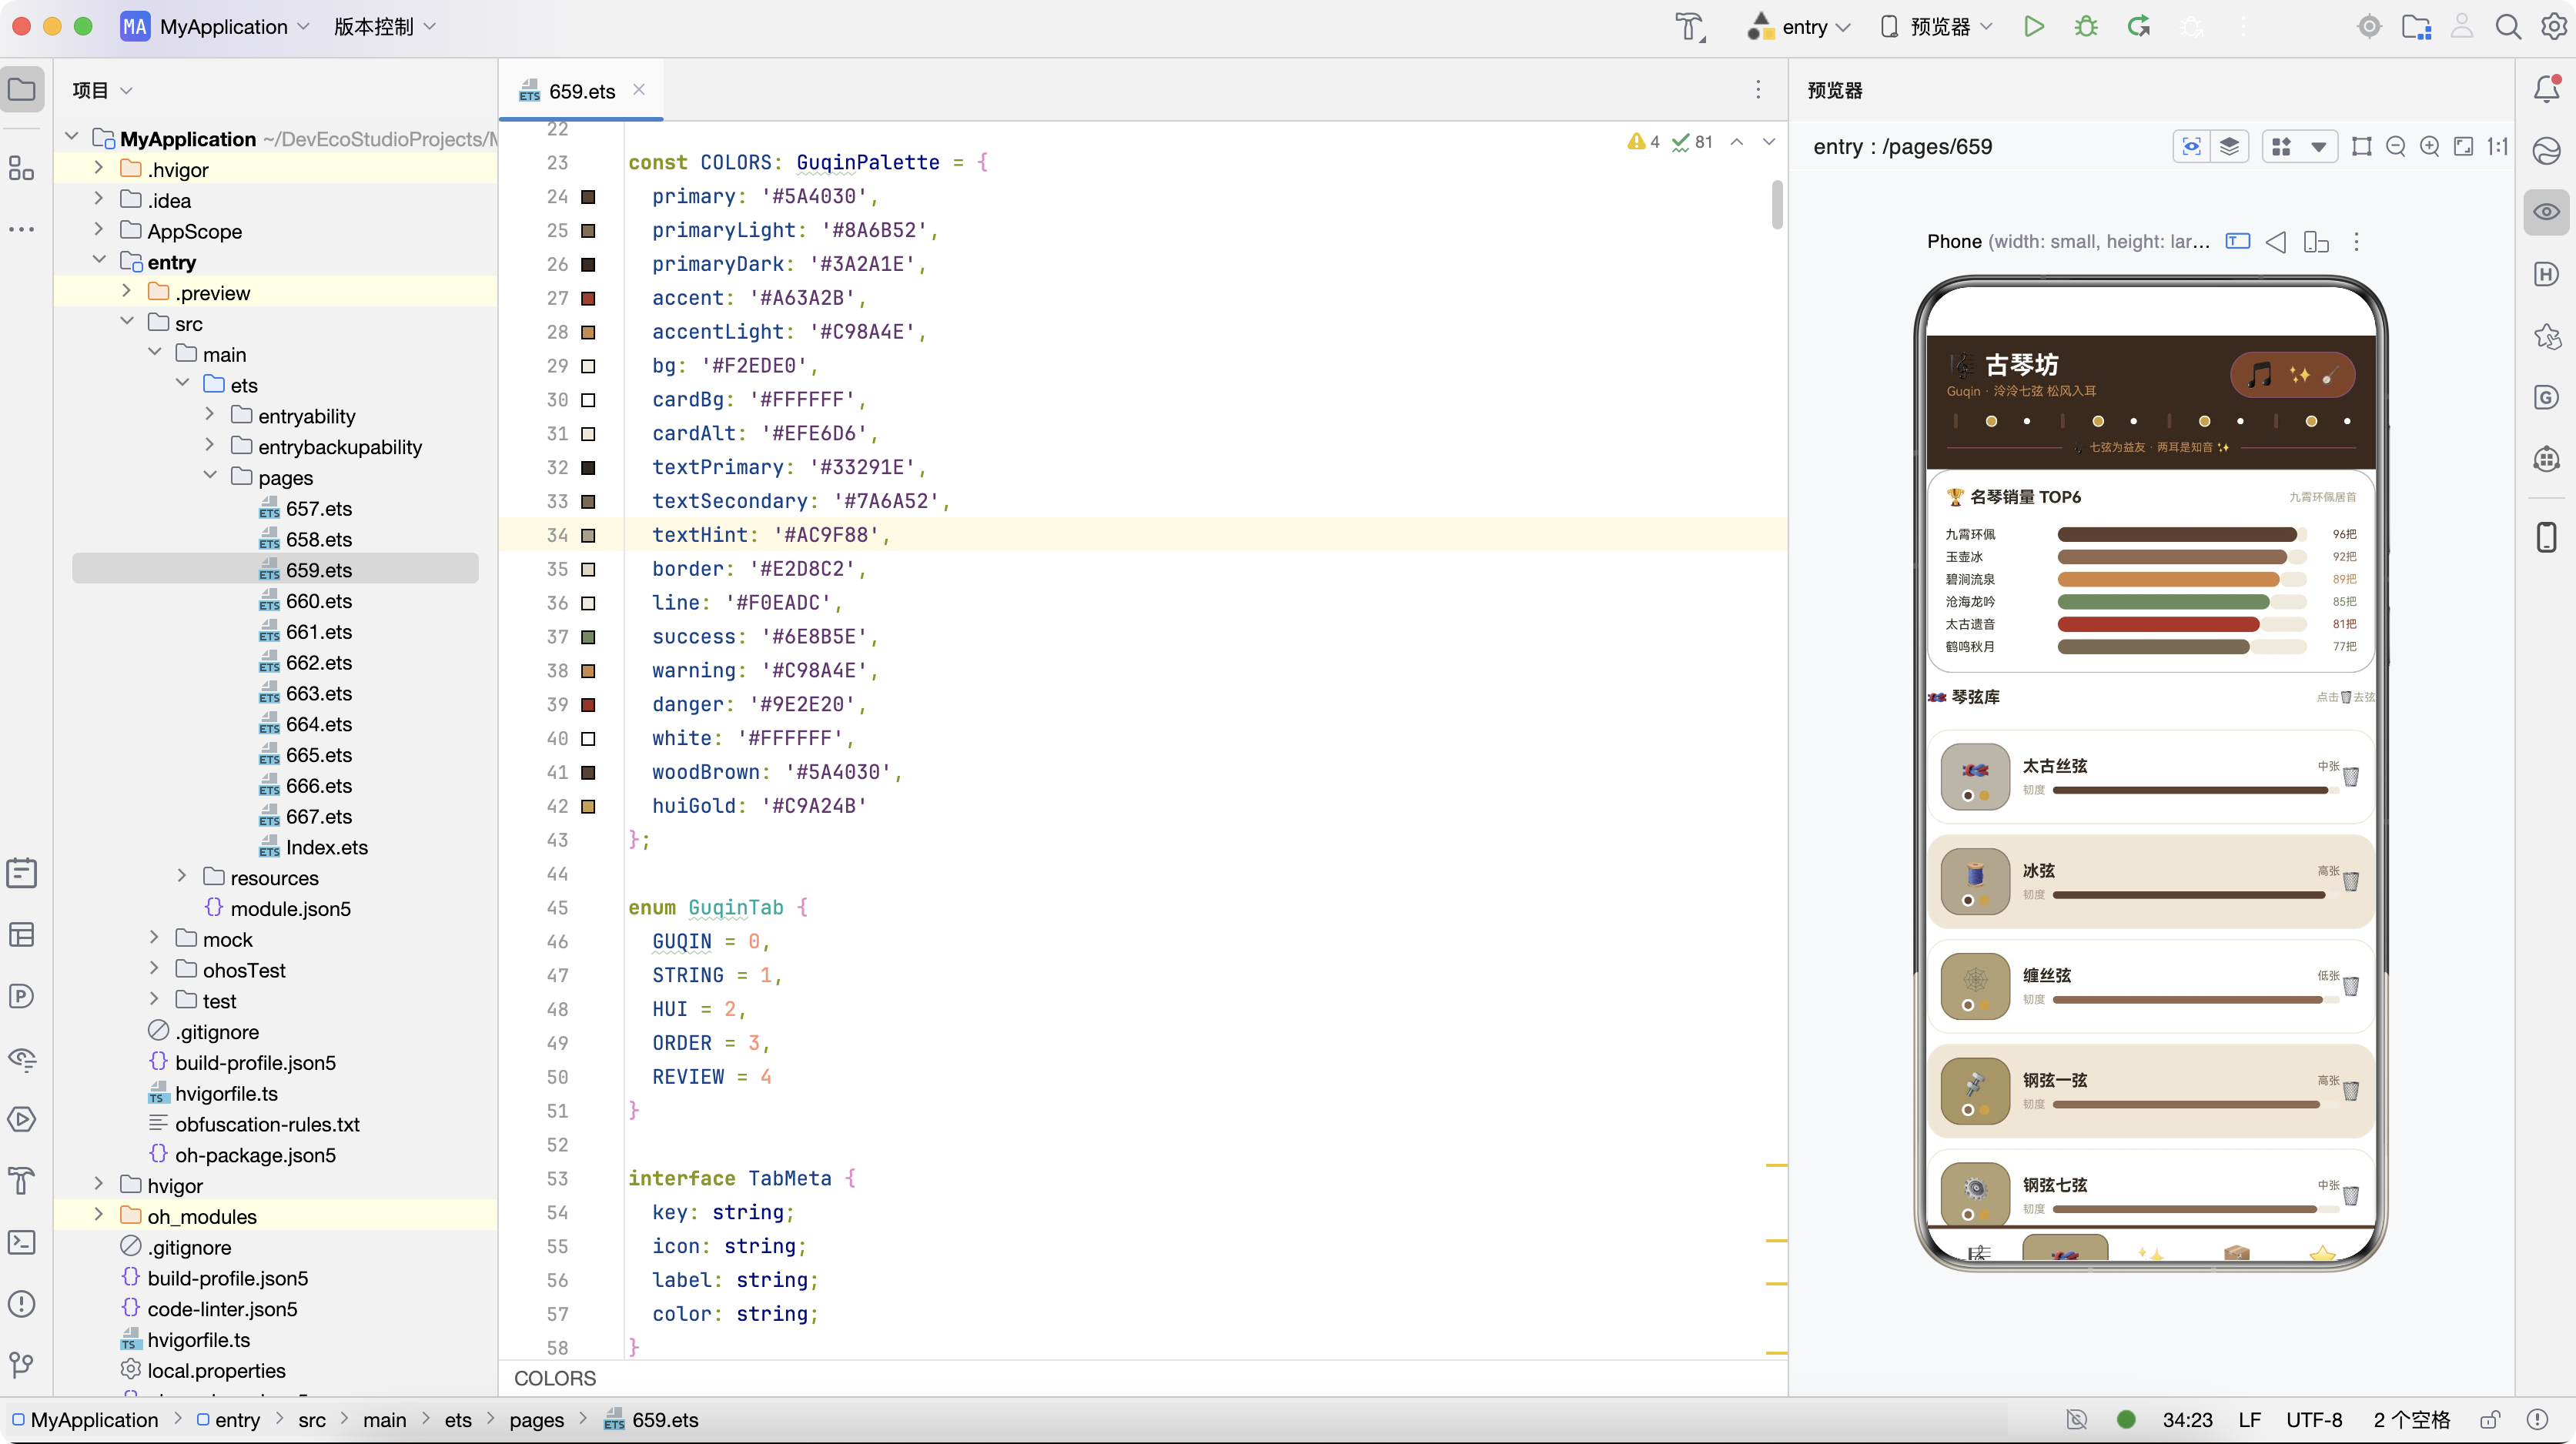Open the 预览器 device dropdown
The width and height of the screenshot is (2576, 1444).
click(x=1936, y=27)
